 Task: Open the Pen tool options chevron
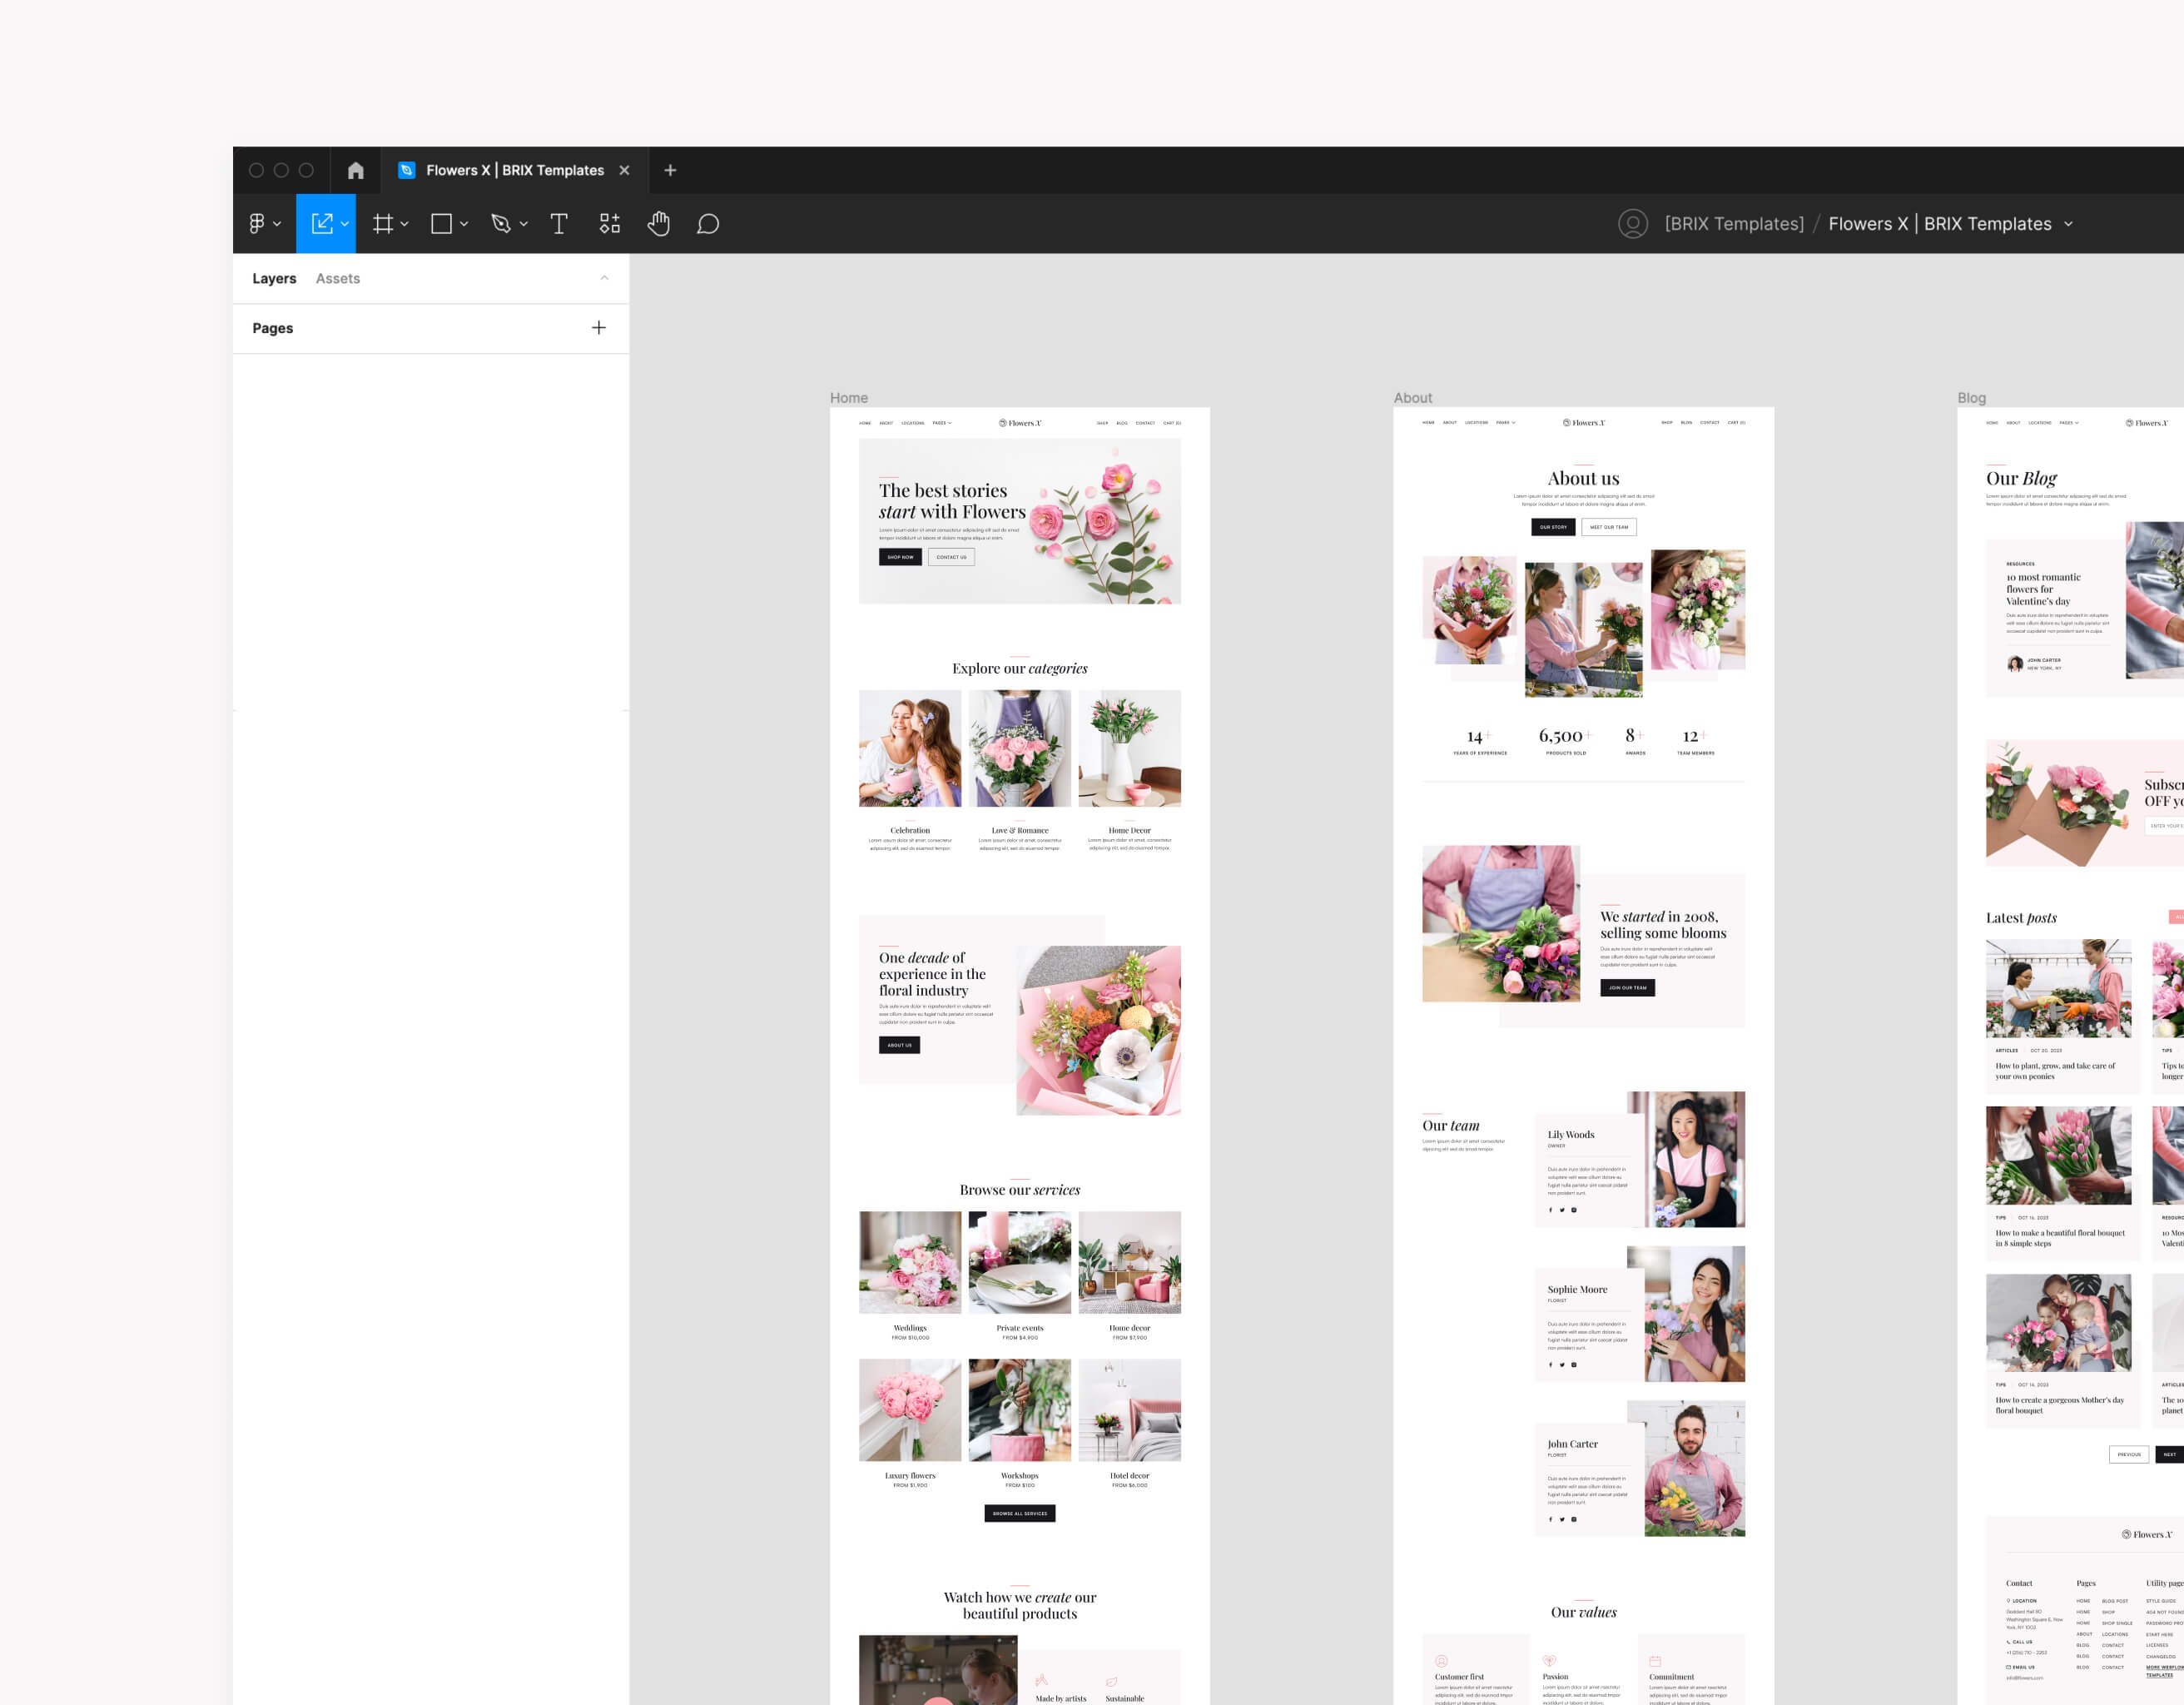(x=523, y=224)
